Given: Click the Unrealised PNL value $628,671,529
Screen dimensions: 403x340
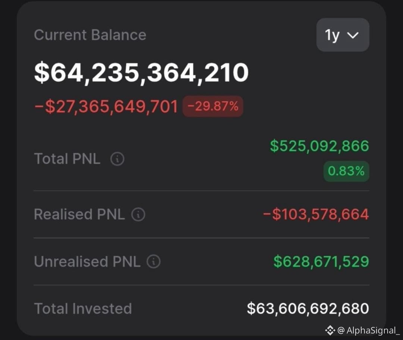Looking at the screenshot, I should (x=321, y=262).
